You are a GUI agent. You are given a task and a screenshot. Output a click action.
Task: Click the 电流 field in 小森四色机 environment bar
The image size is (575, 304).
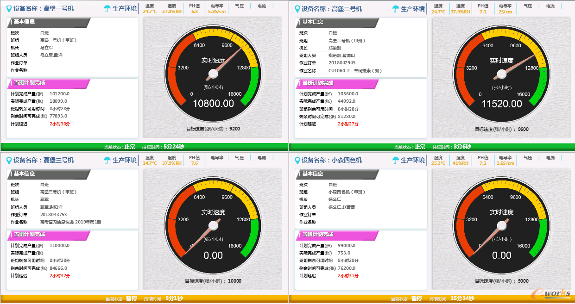550,158
